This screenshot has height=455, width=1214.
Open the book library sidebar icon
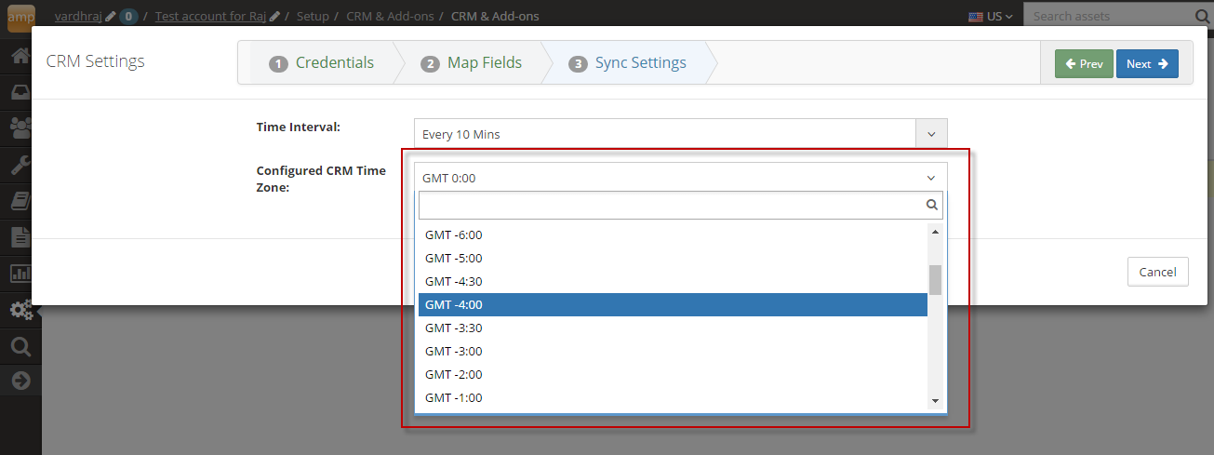tap(20, 201)
